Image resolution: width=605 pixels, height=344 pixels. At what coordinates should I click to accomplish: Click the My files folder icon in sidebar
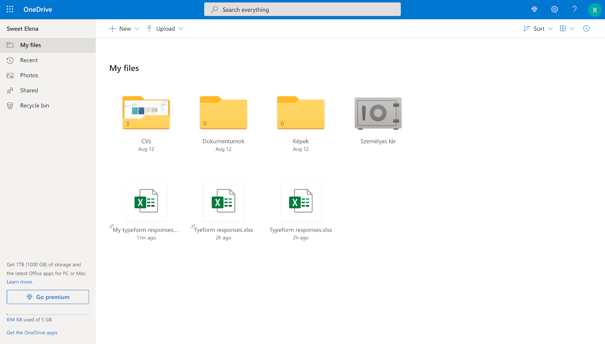pos(10,45)
